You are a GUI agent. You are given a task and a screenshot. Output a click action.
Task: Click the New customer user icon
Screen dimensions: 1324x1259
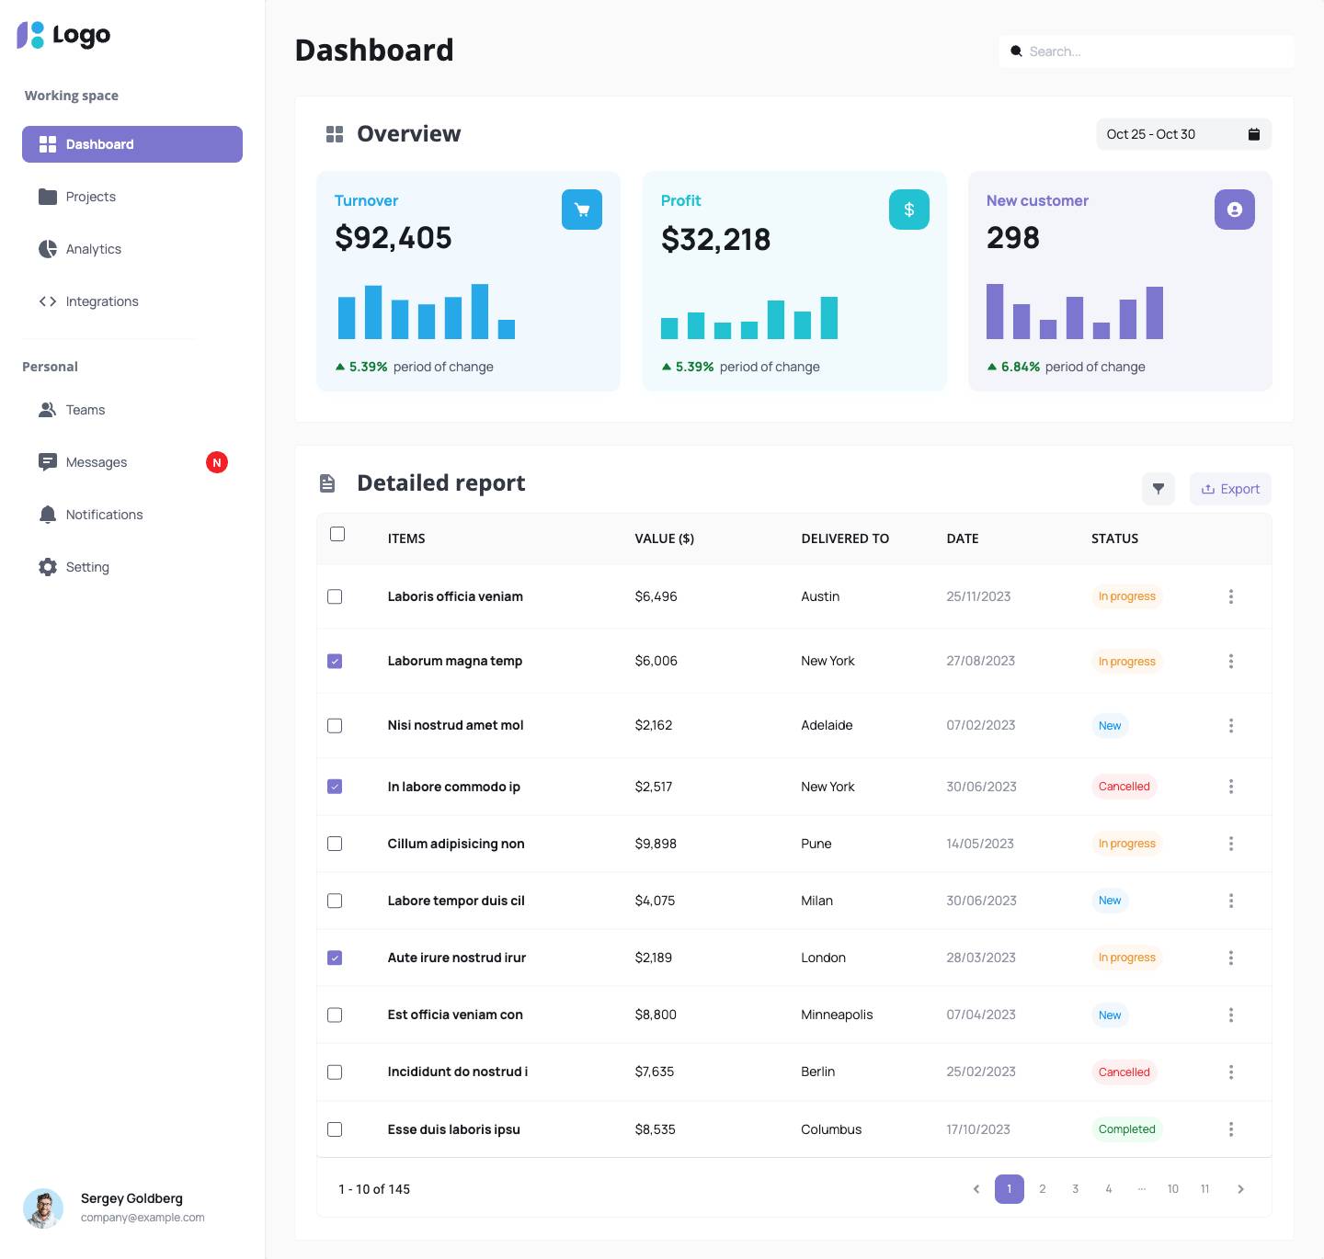(x=1234, y=210)
